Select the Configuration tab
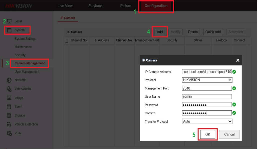The width and height of the screenshot is (258, 149). 156,6
